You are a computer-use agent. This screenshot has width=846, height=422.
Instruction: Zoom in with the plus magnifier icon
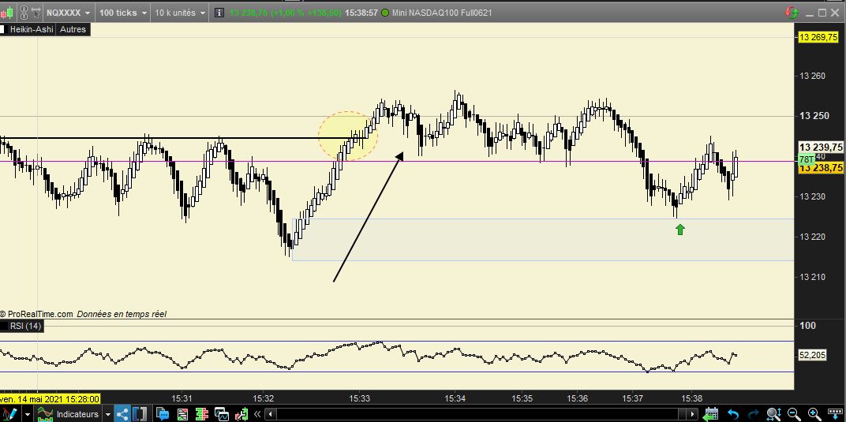814,414
